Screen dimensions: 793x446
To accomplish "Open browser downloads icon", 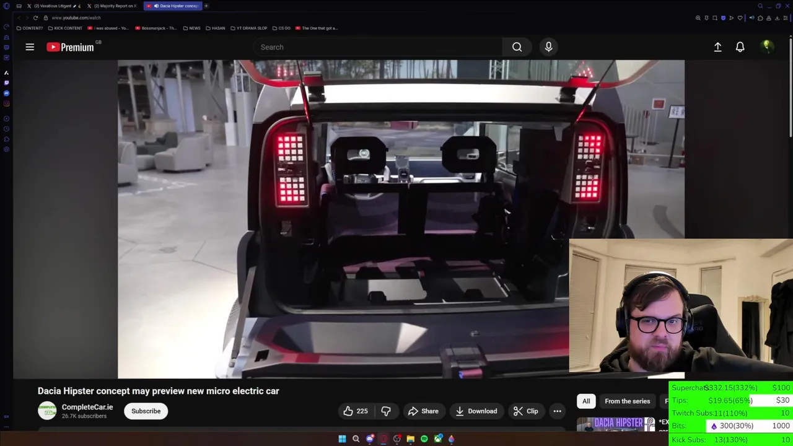I will 777,18.
